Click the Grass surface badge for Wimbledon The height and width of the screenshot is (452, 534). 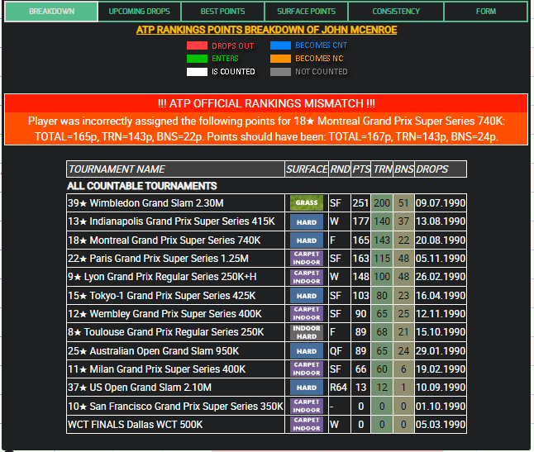click(x=307, y=202)
